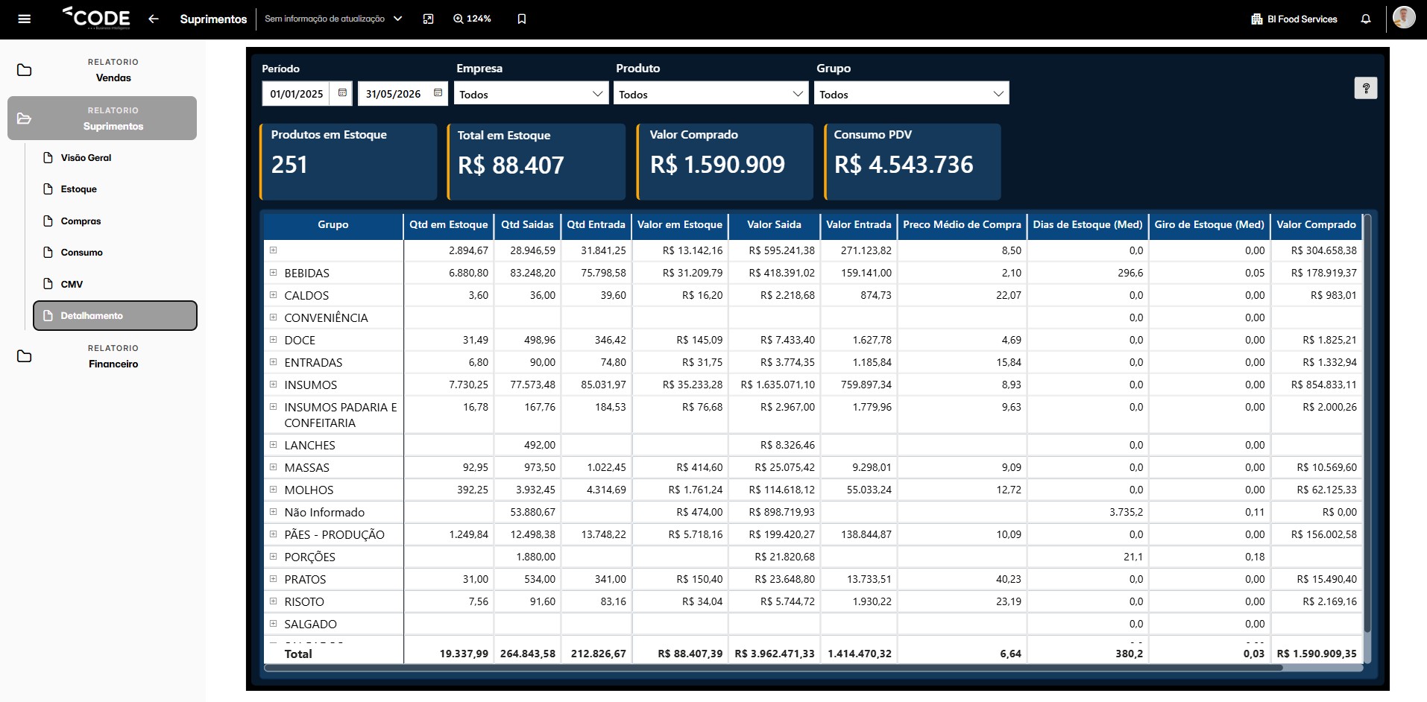Screen dimensions: 1427x702
Task: Open the hamburger menu
Action: (x=24, y=19)
